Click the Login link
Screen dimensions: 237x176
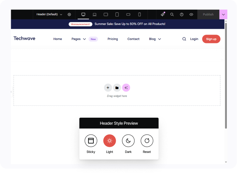tap(194, 39)
